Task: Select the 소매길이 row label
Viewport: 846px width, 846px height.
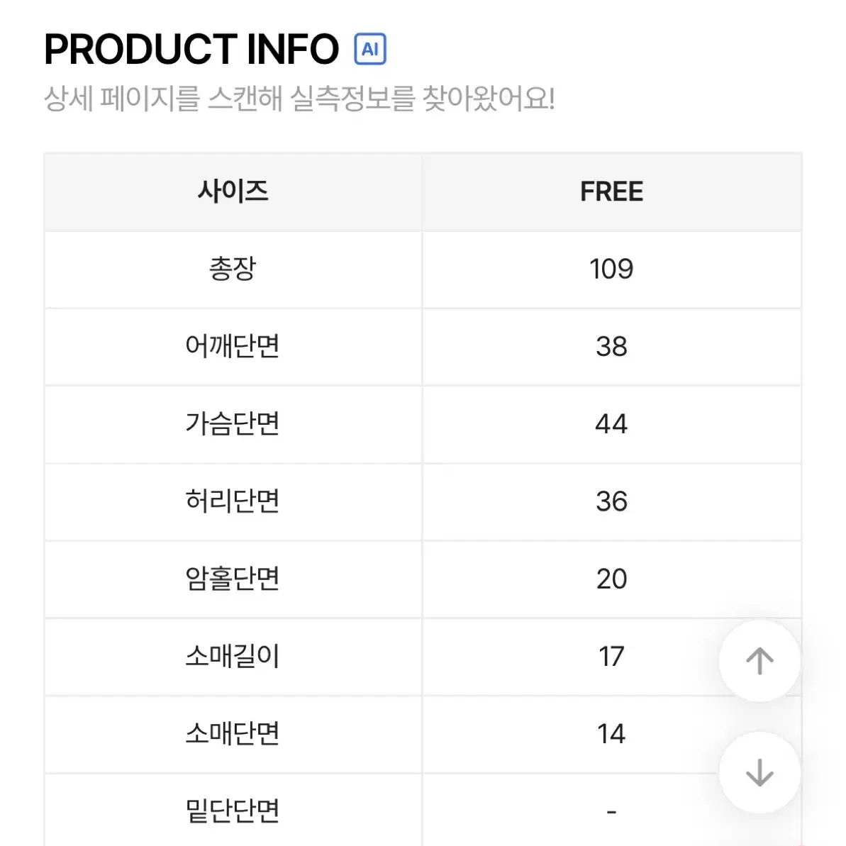Action: pos(233,656)
